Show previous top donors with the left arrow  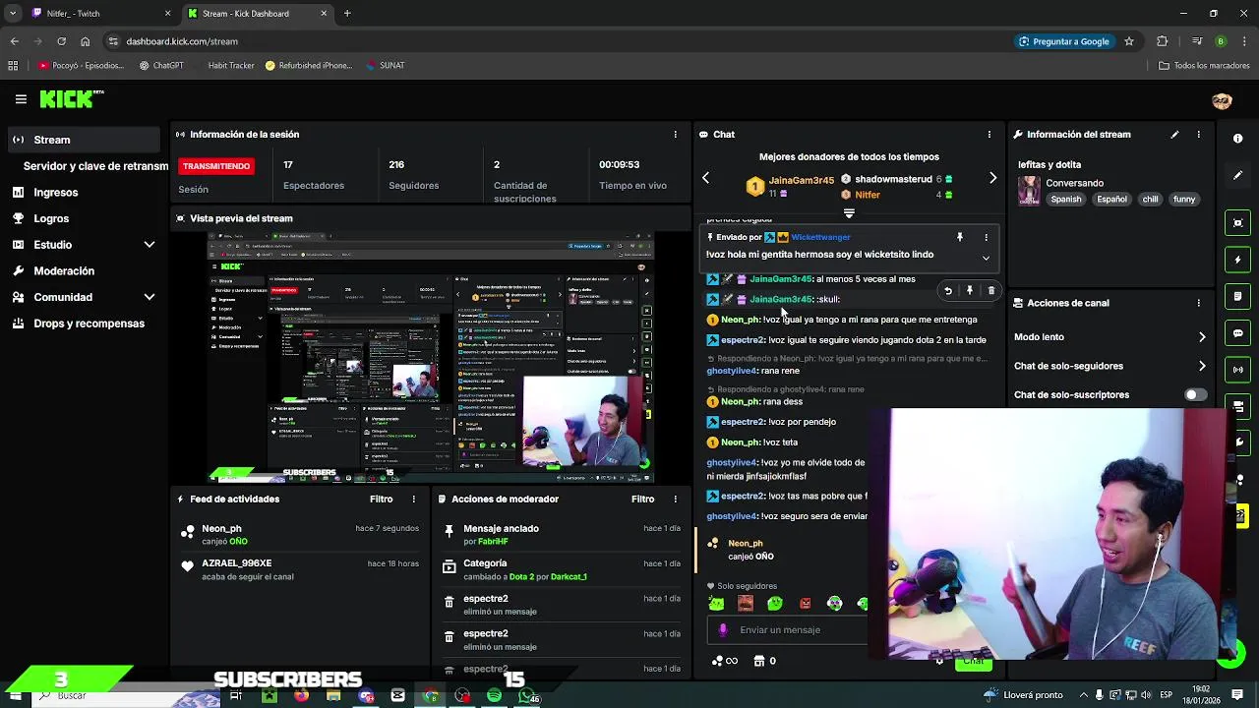(705, 178)
